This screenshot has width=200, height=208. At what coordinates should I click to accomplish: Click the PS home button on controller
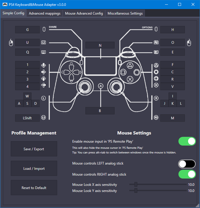pyautogui.click(x=101, y=86)
